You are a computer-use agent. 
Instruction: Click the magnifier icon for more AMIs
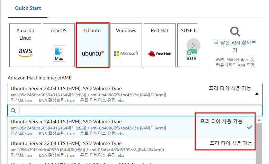(x=235, y=32)
